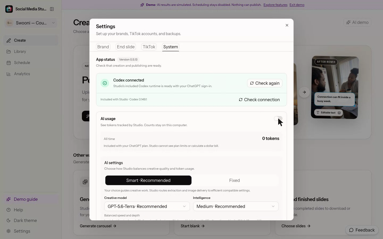Click the Create pencil icon in sidebar
The width and height of the screenshot is (383, 239).
coord(9,40)
